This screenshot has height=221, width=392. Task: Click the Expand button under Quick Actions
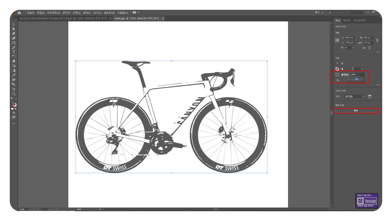(x=356, y=110)
